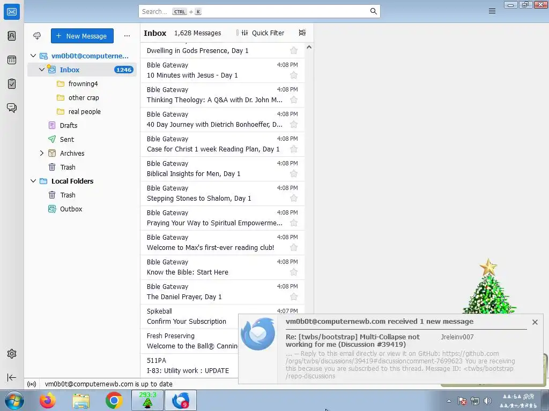Viewport: 549px width, 411px height.
Task: Open the Christmas tree app on taskbar
Action: pos(147,400)
